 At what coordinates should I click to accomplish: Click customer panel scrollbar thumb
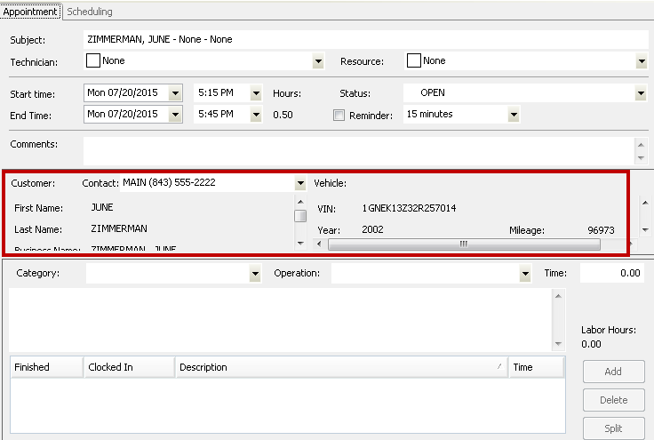(x=300, y=216)
